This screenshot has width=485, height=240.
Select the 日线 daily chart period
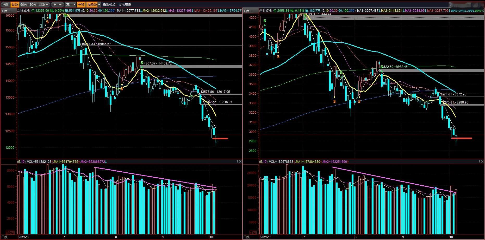15,4
